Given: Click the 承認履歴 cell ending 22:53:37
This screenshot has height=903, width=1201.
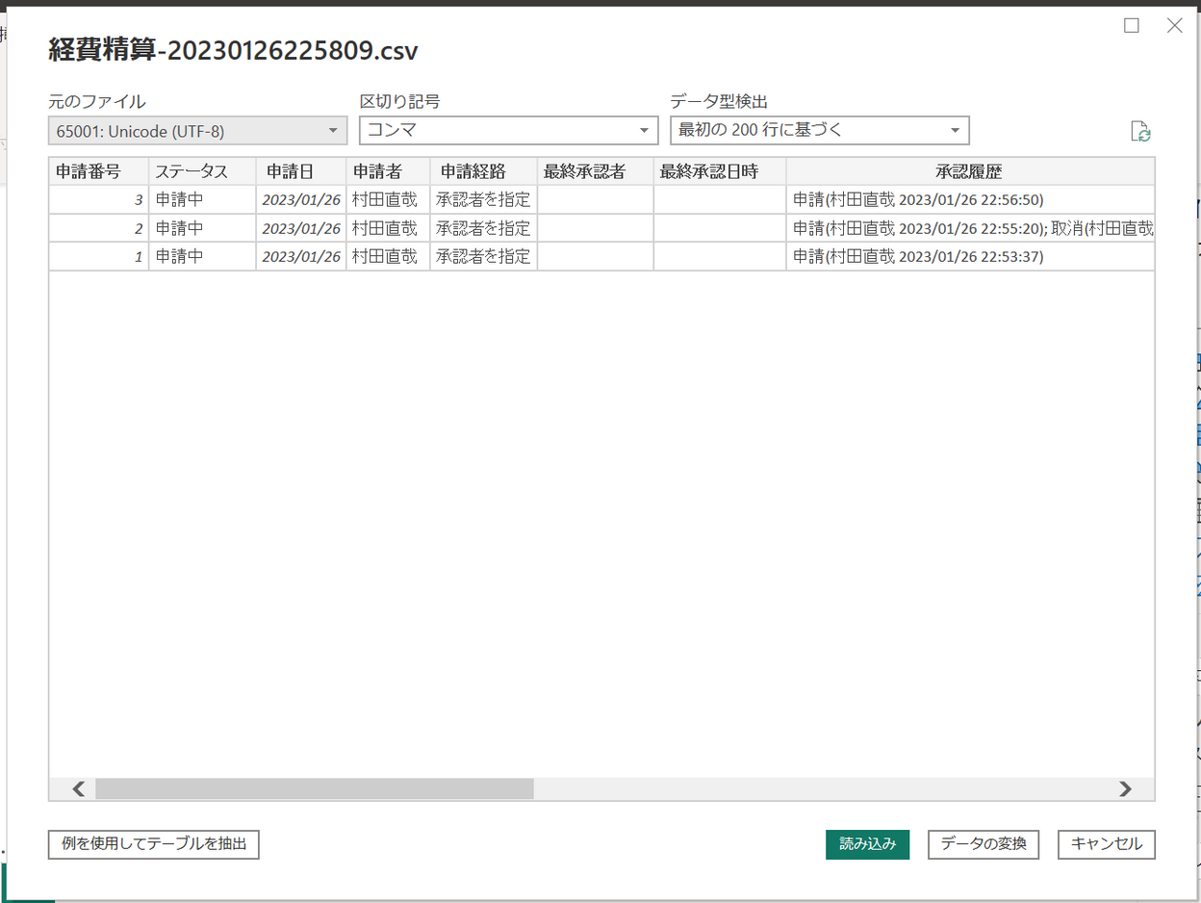Looking at the screenshot, I should [x=970, y=257].
